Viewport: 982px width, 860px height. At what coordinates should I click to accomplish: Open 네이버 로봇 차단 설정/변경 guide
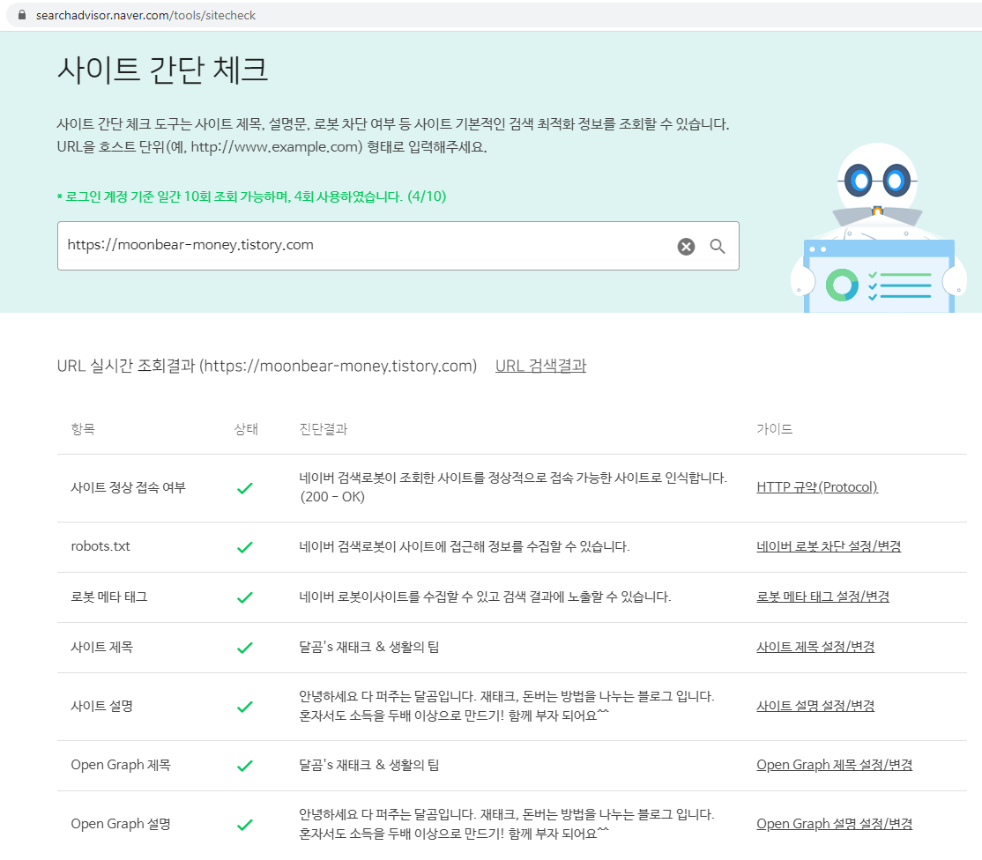click(x=829, y=545)
